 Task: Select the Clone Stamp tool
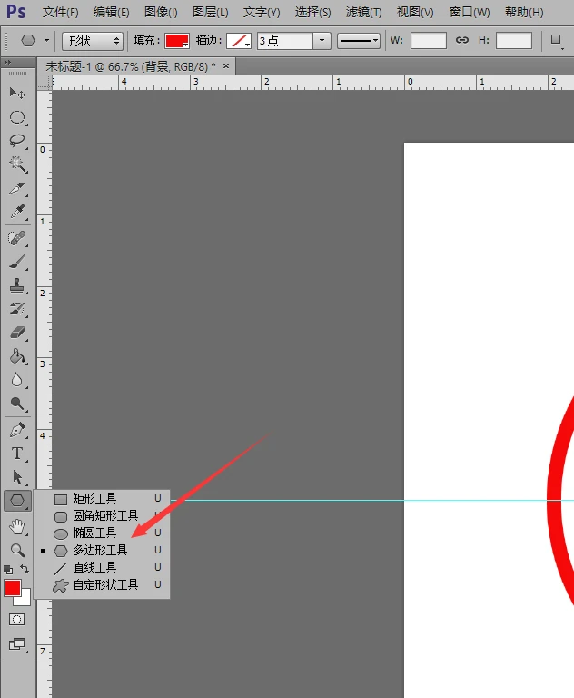click(x=17, y=285)
